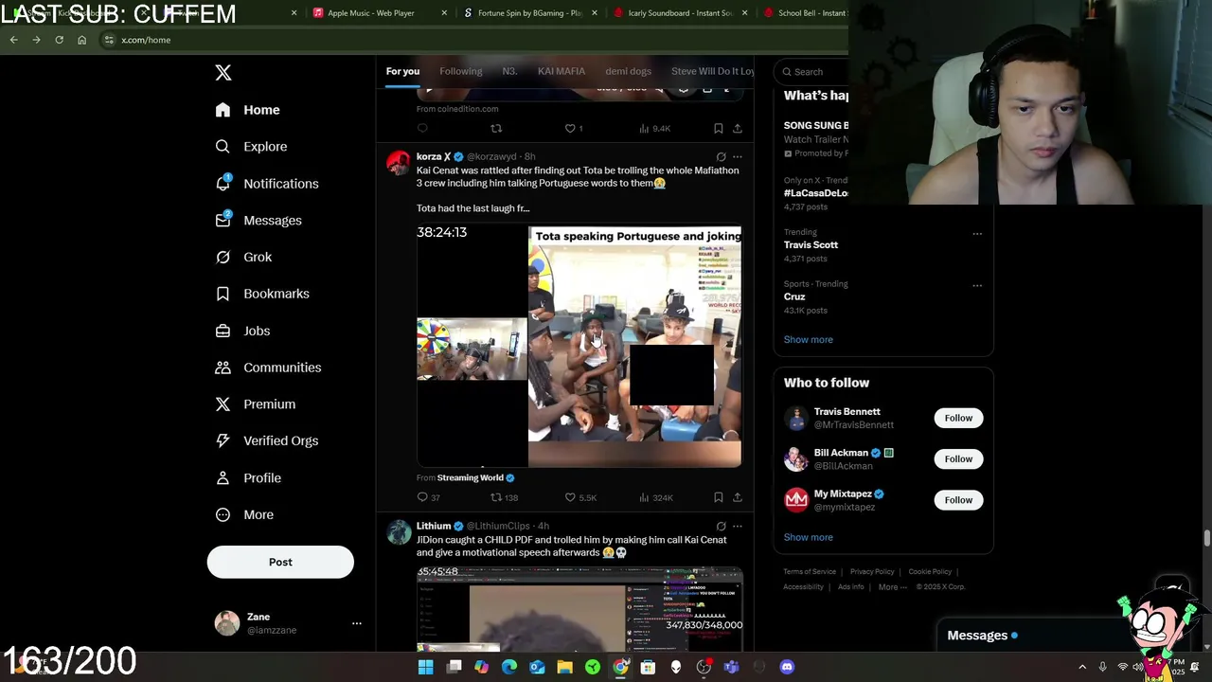Bookmark korza's Kai Cenat post

click(719, 497)
